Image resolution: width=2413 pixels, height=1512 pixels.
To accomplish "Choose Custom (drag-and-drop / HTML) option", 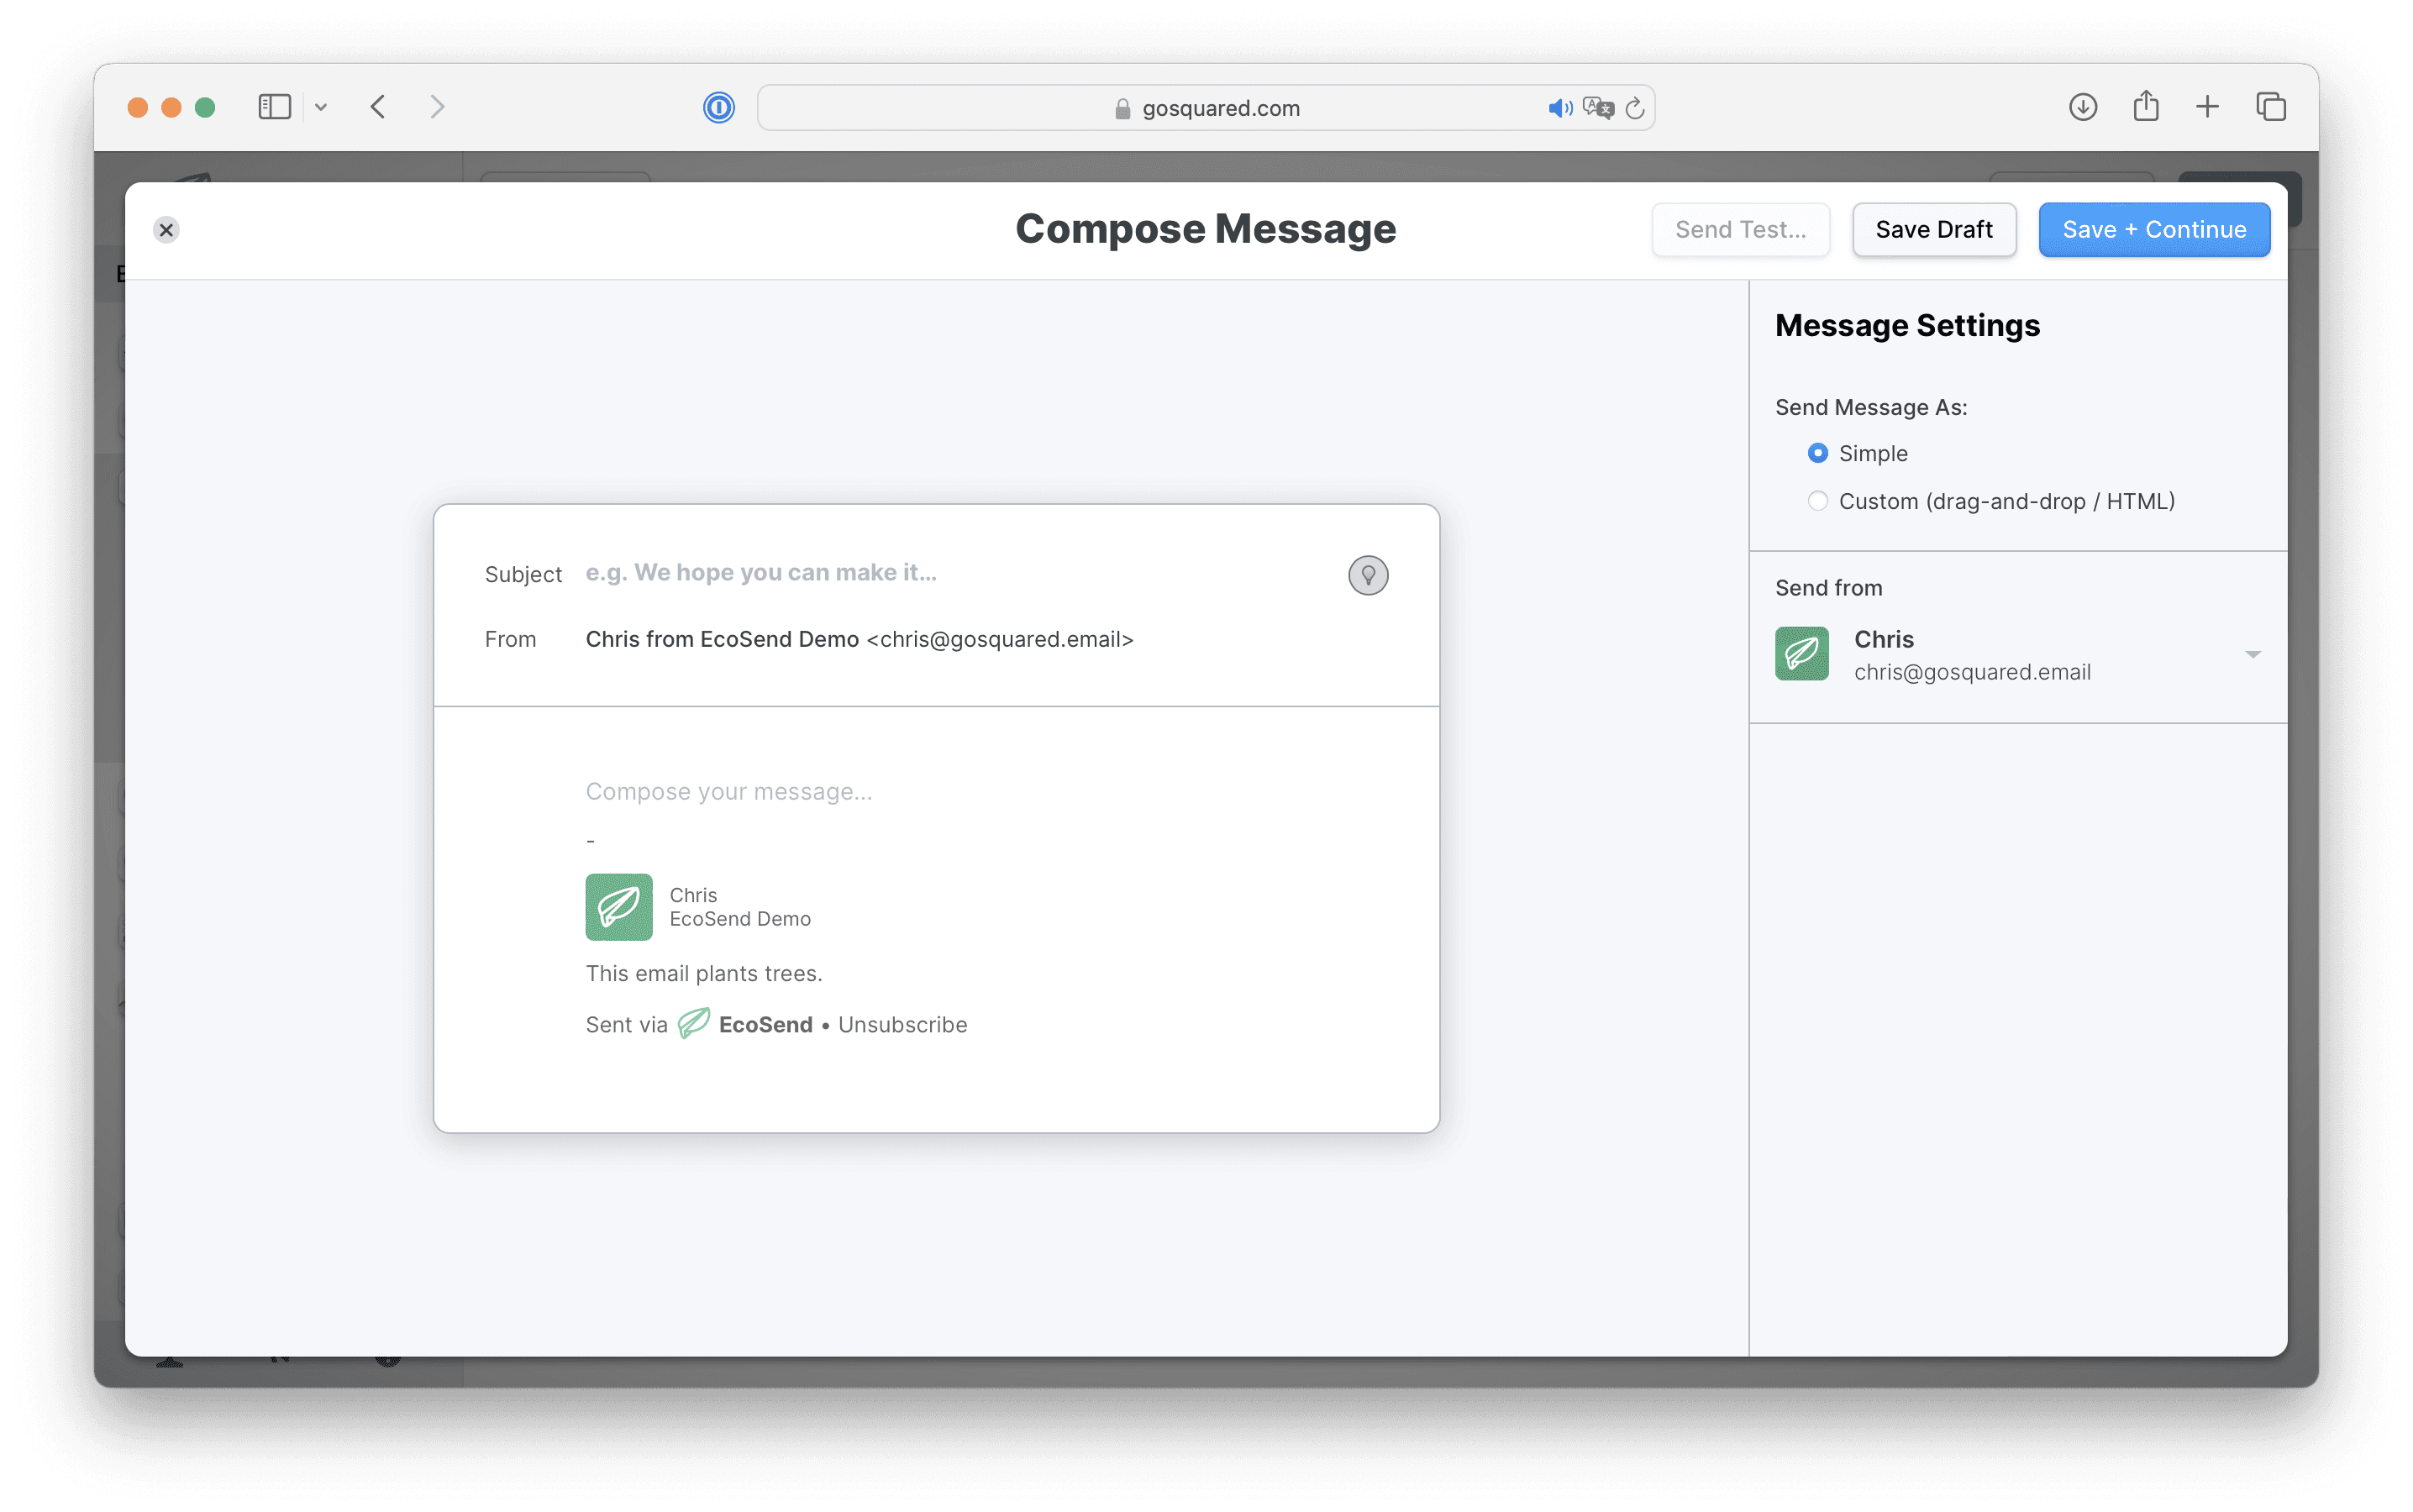I will pyautogui.click(x=1817, y=501).
